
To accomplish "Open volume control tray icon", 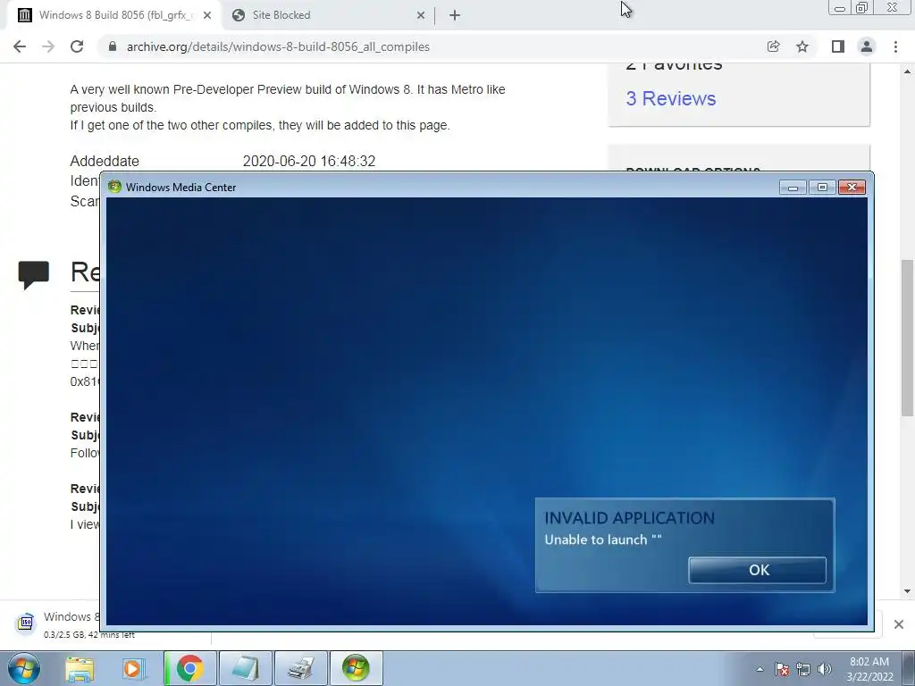I will [825, 669].
